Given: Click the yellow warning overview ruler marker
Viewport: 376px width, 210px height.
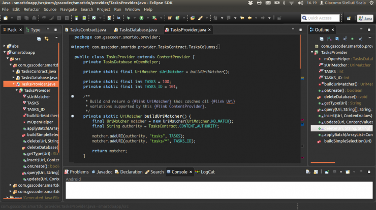Looking at the screenshot, I should click(x=302, y=78).
